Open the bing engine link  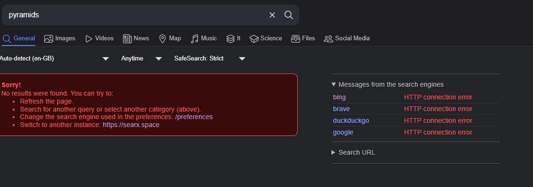339,97
